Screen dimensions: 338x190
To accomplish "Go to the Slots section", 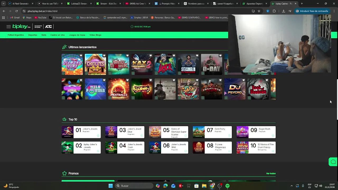I will (x=44, y=35).
